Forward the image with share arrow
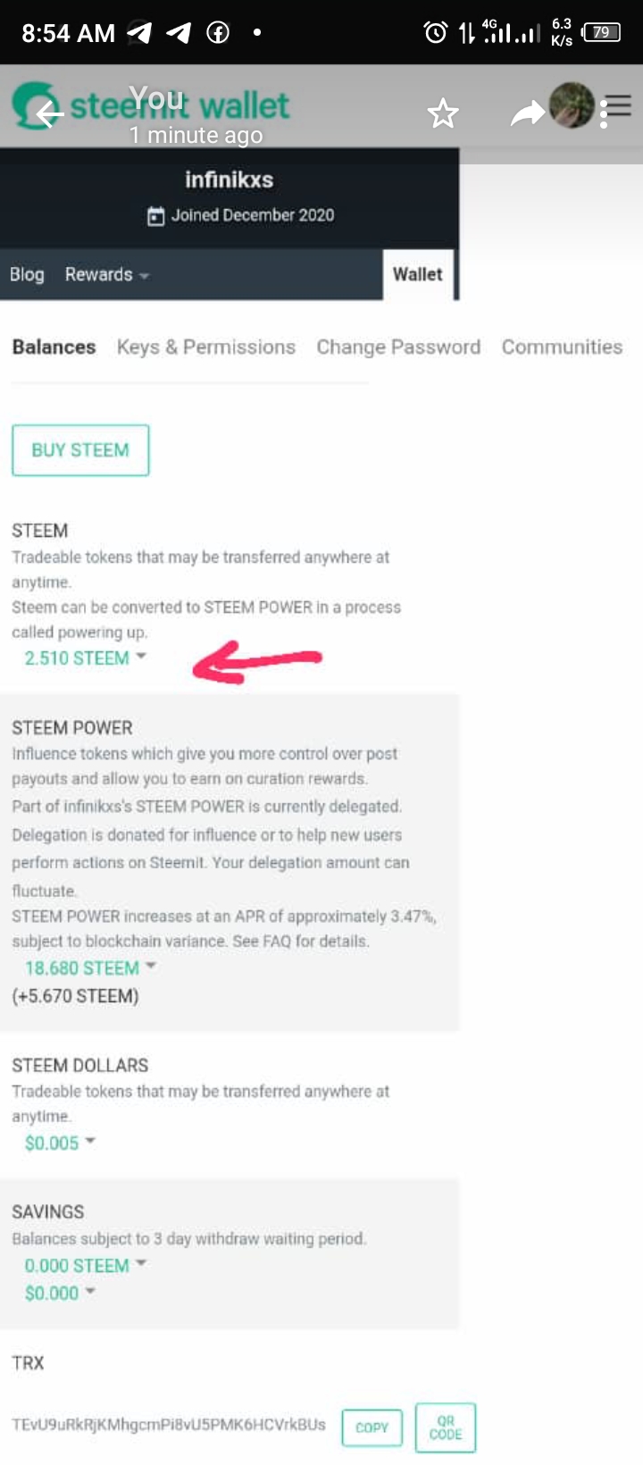The height and width of the screenshot is (1465, 643). click(527, 113)
